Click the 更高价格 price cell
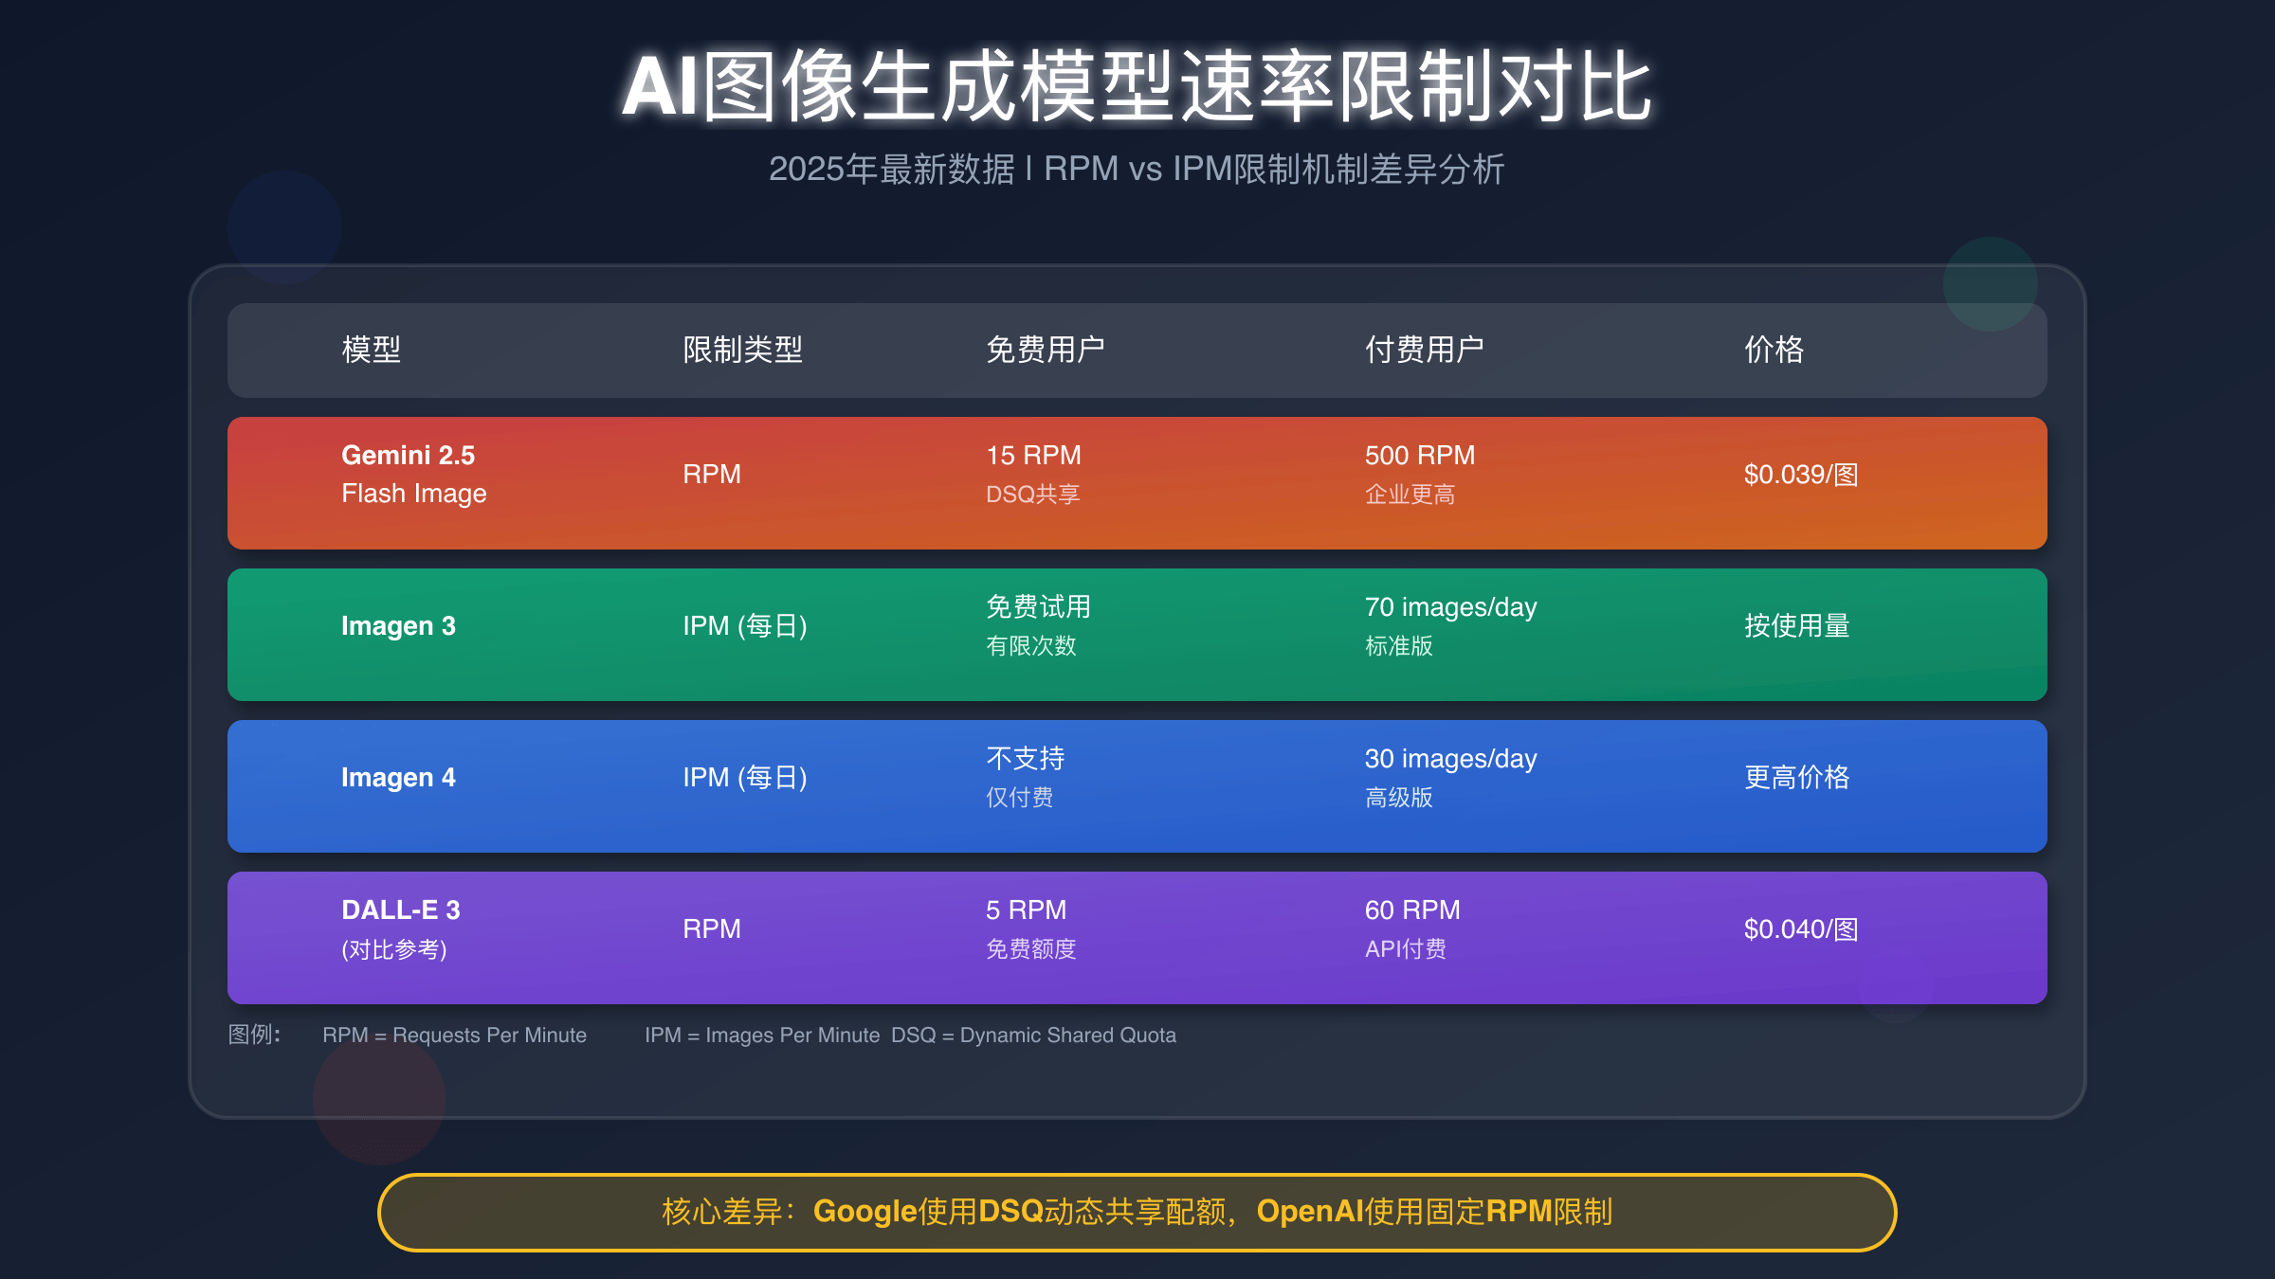The image size is (2275, 1279). pyautogui.click(x=1797, y=777)
